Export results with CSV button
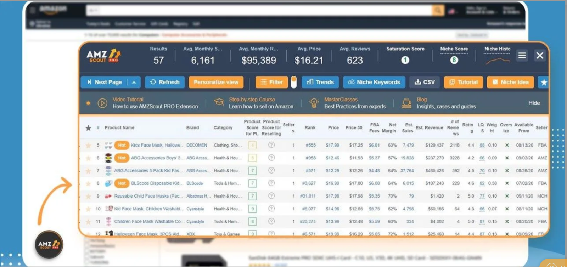This screenshot has width=567, height=267. pos(425,82)
